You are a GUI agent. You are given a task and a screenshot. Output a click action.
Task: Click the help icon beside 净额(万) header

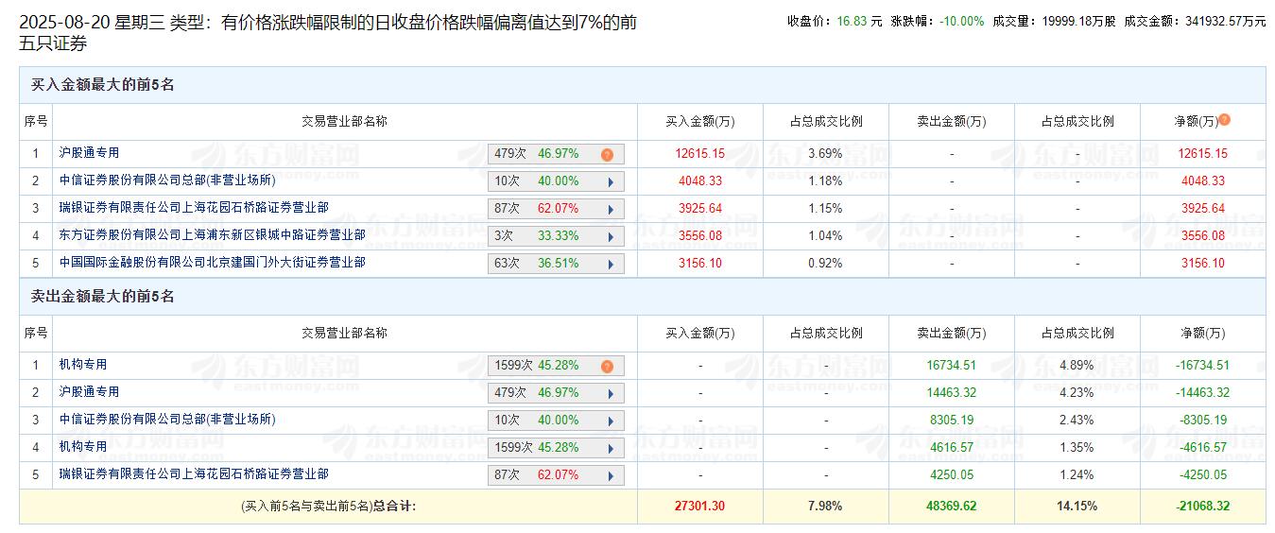1224,120
